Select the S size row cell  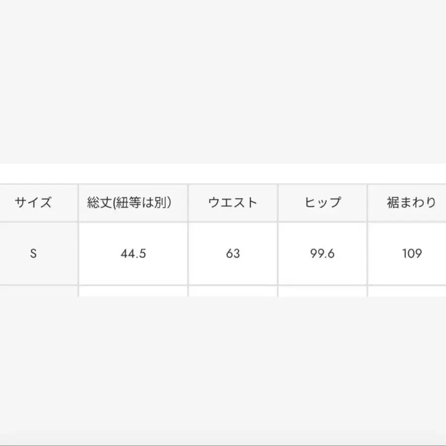[33, 253]
